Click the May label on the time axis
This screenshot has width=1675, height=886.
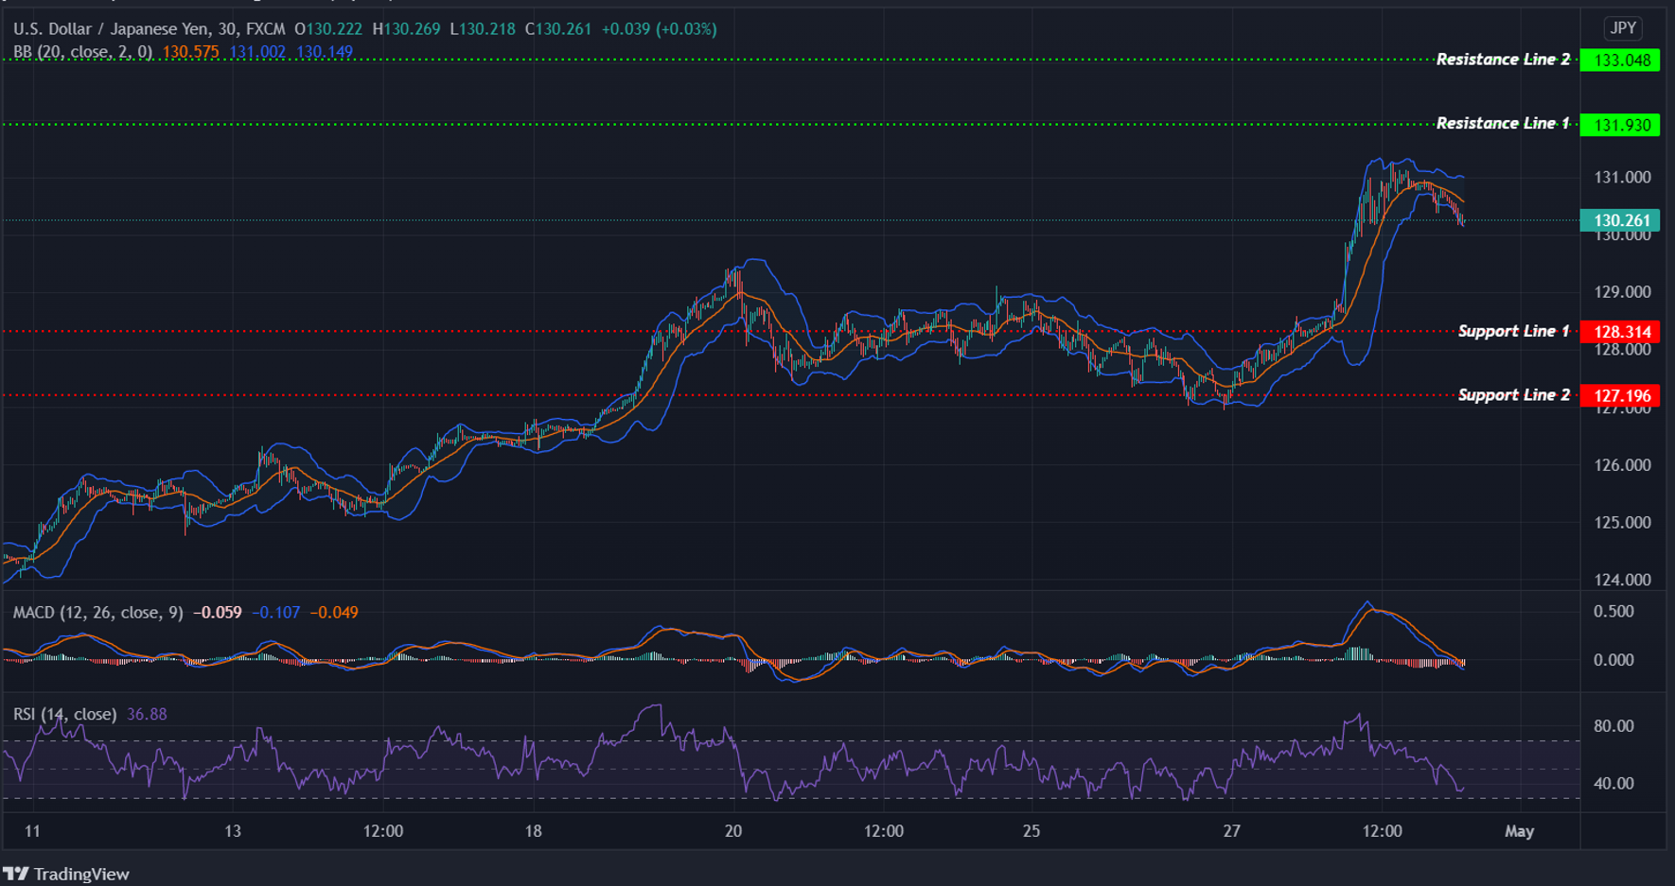1521,832
